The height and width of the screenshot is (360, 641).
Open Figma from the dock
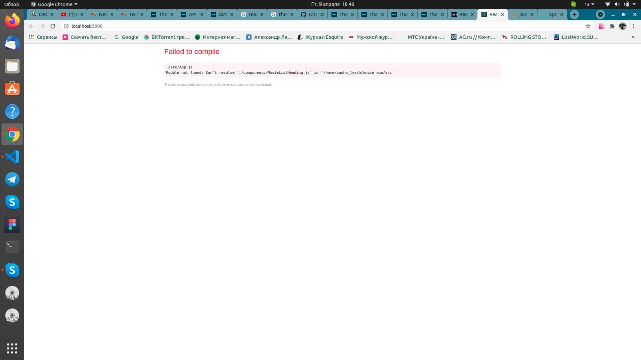[x=12, y=225]
